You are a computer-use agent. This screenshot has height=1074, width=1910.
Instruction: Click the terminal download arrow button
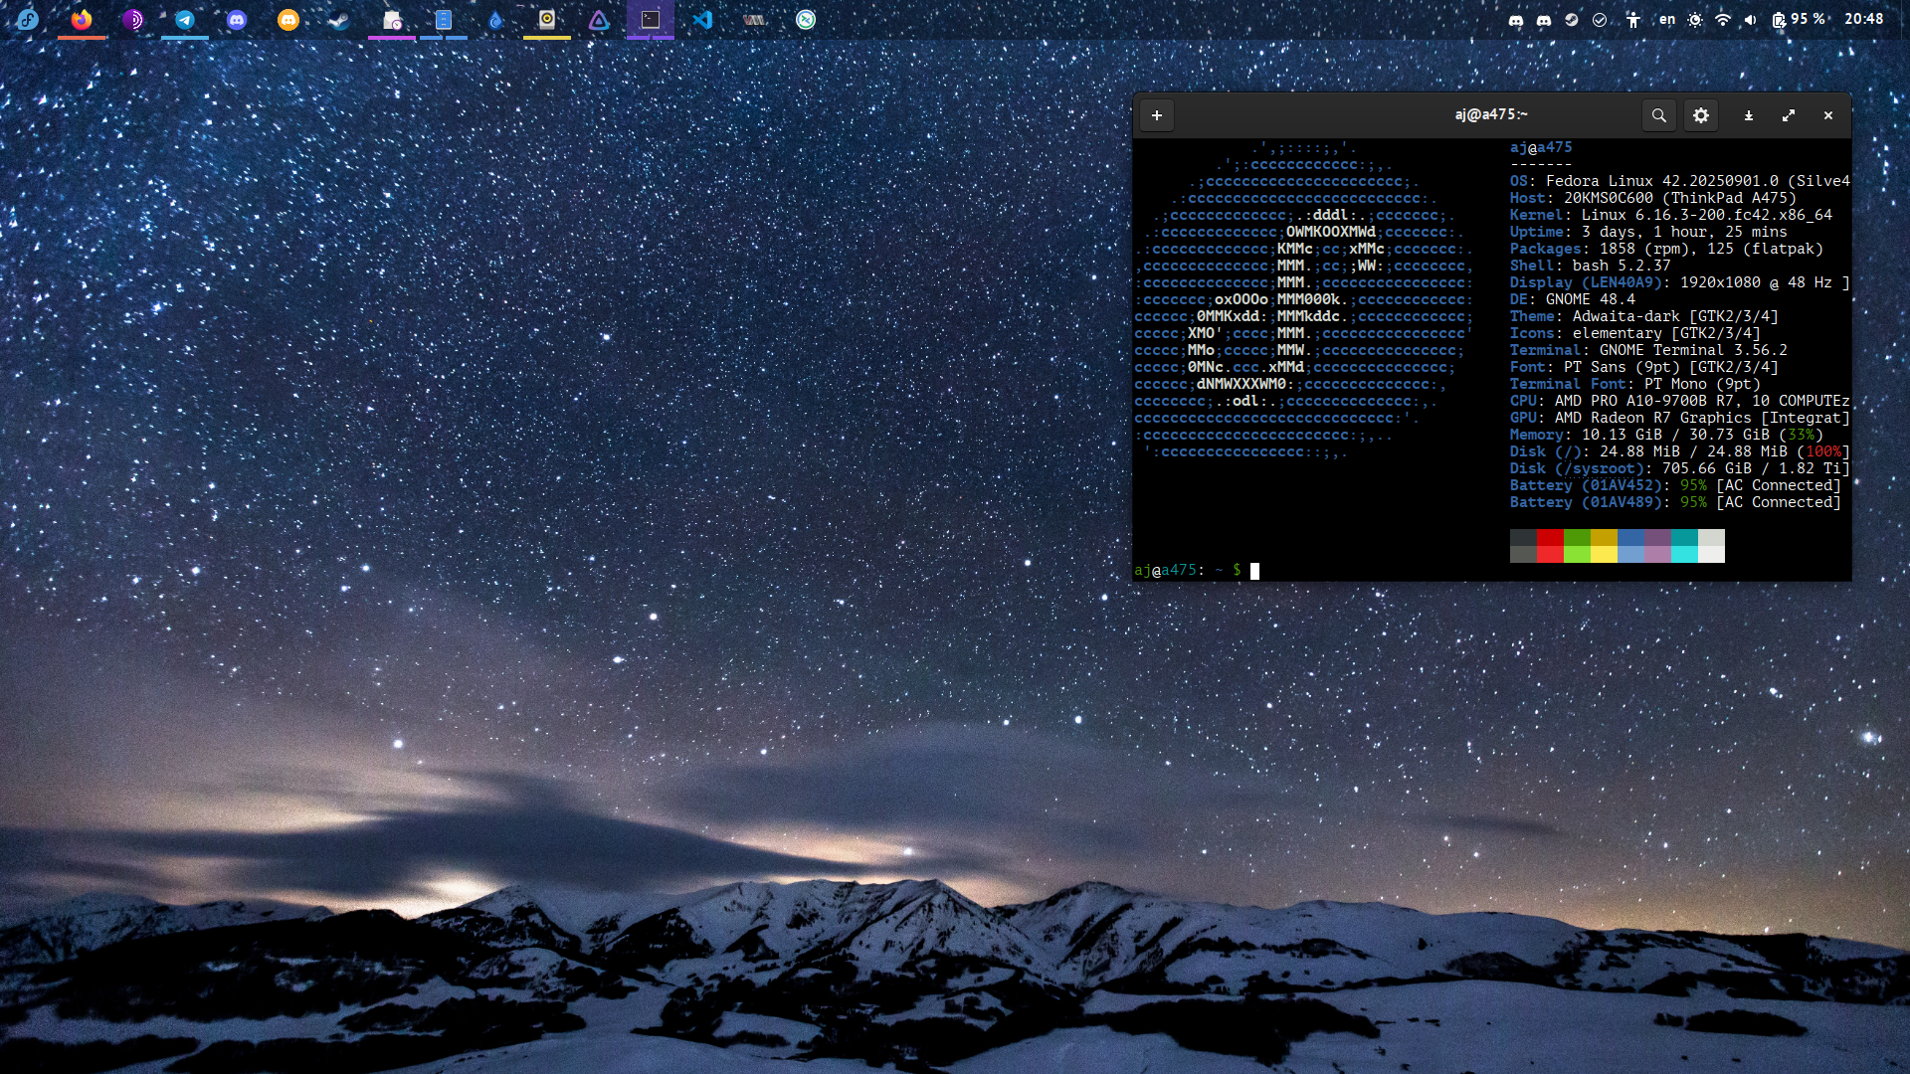click(x=1748, y=115)
